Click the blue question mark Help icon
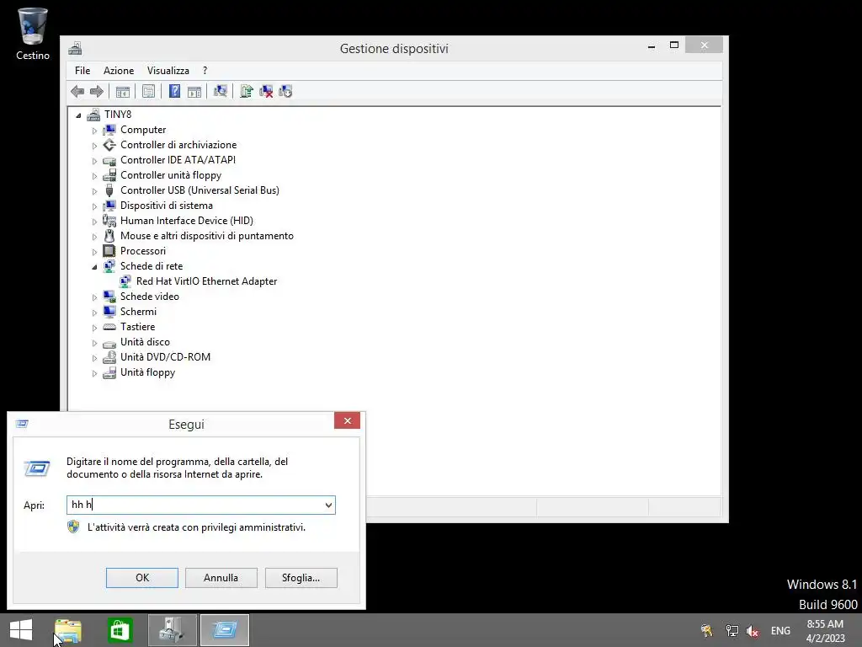The height and width of the screenshot is (647, 862). (x=174, y=91)
